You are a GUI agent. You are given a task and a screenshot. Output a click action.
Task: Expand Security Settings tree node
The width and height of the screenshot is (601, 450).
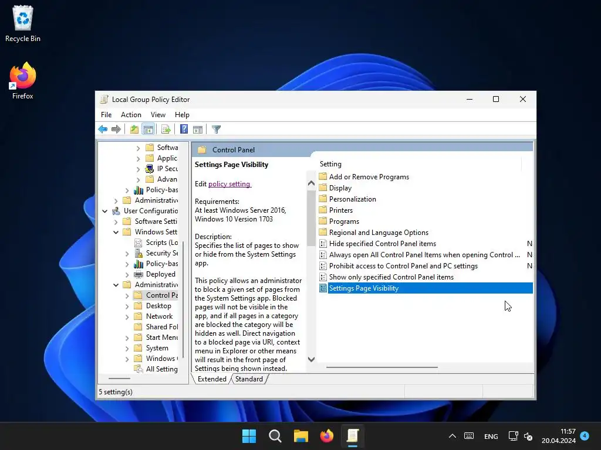(x=127, y=253)
